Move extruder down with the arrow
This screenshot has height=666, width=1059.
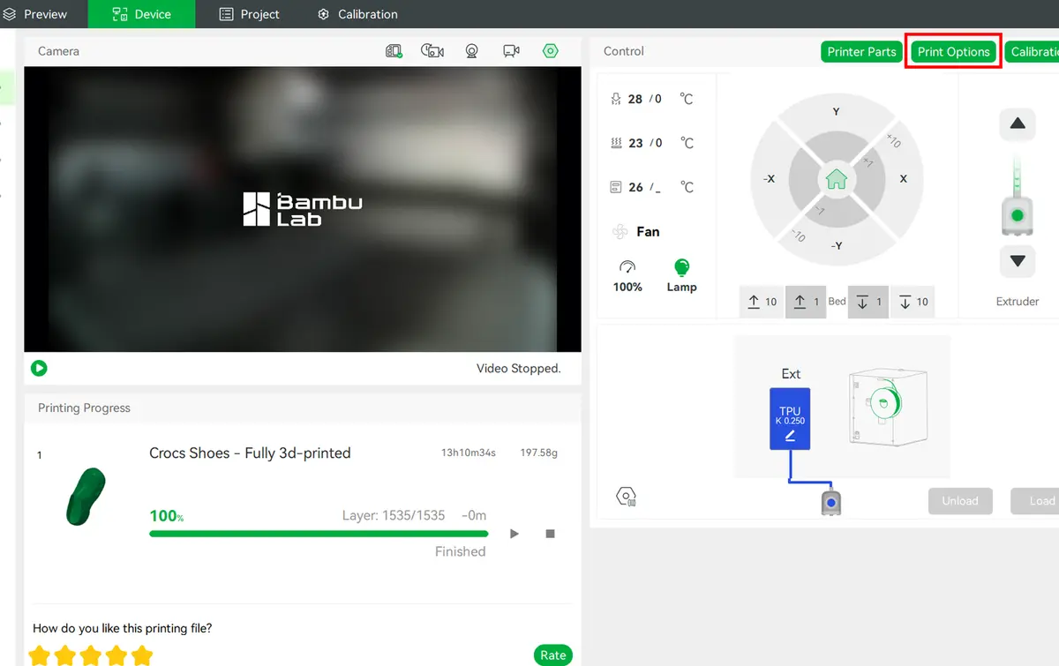tap(1017, 261)
